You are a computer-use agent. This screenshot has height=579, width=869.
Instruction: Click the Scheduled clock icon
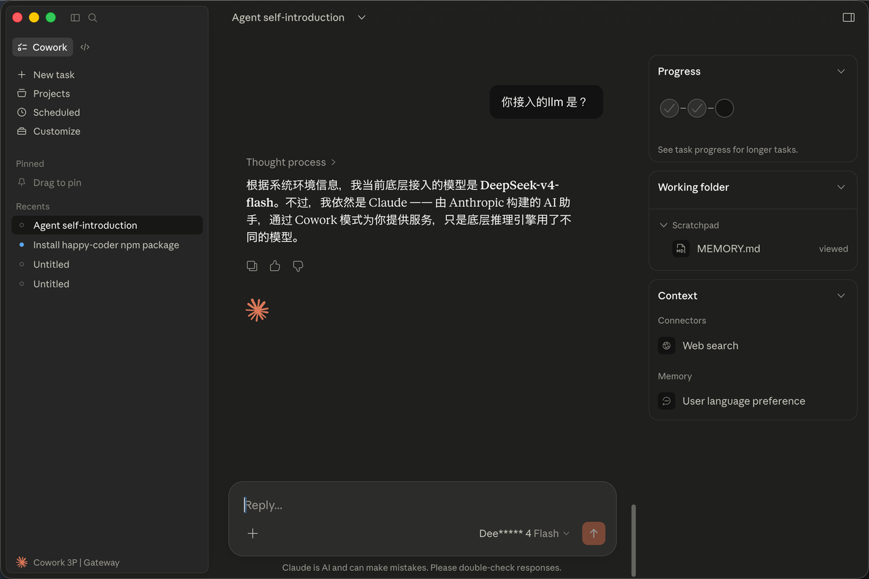(22, 113)
